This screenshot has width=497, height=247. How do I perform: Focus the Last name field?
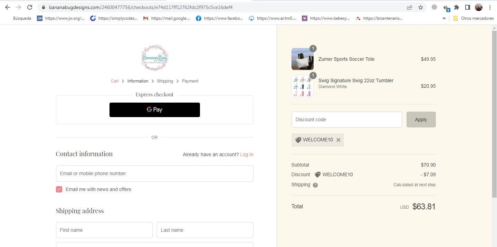coord(205,230)
